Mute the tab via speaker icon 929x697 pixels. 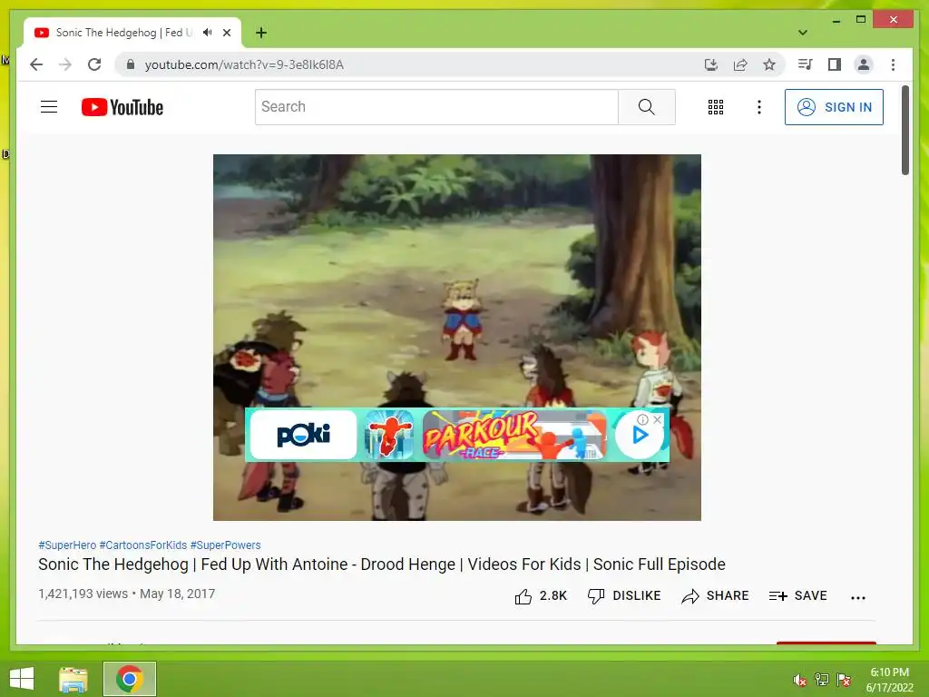click(x=207, y=33)
